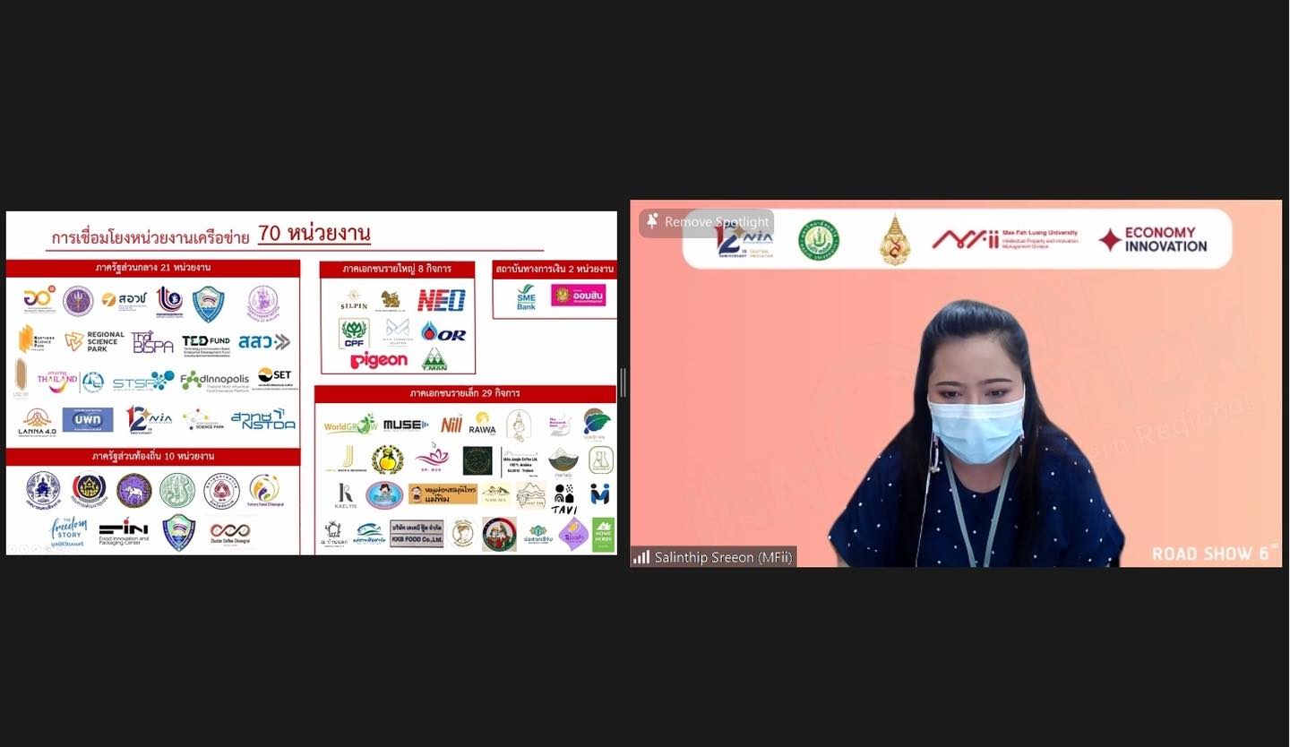Click the Food Innopolis logo
The image size is (1290, 747).
click(214, 380)
